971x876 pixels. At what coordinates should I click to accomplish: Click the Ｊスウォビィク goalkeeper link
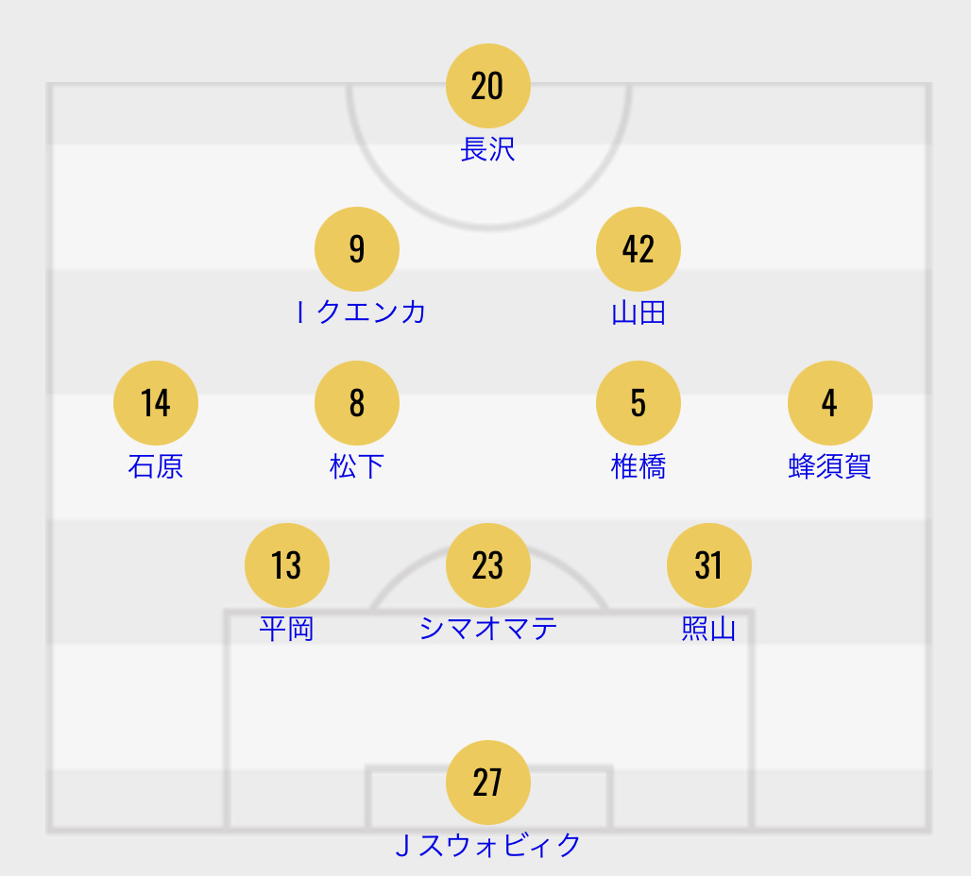[x=487, y=846]
